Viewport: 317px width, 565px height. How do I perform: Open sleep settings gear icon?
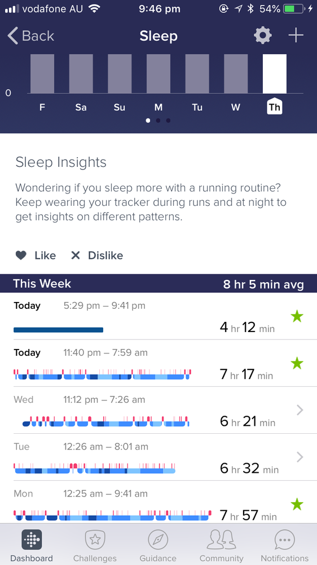263,36
